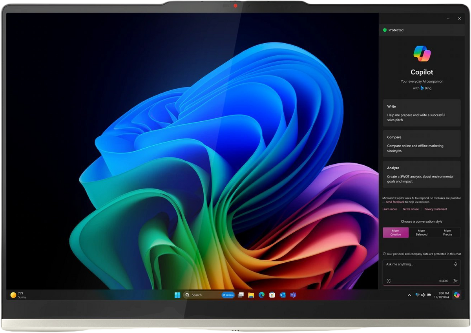Screen dimensions: 471x333
Task: Click the battery icon in system tray
Action: click(x=429, y=295)
